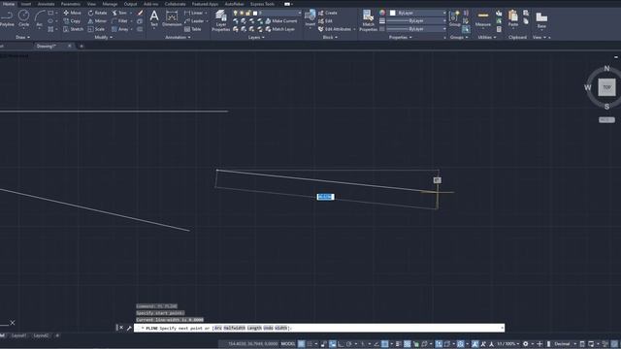Select the Text annotation tool

click(x=154, y=18)
